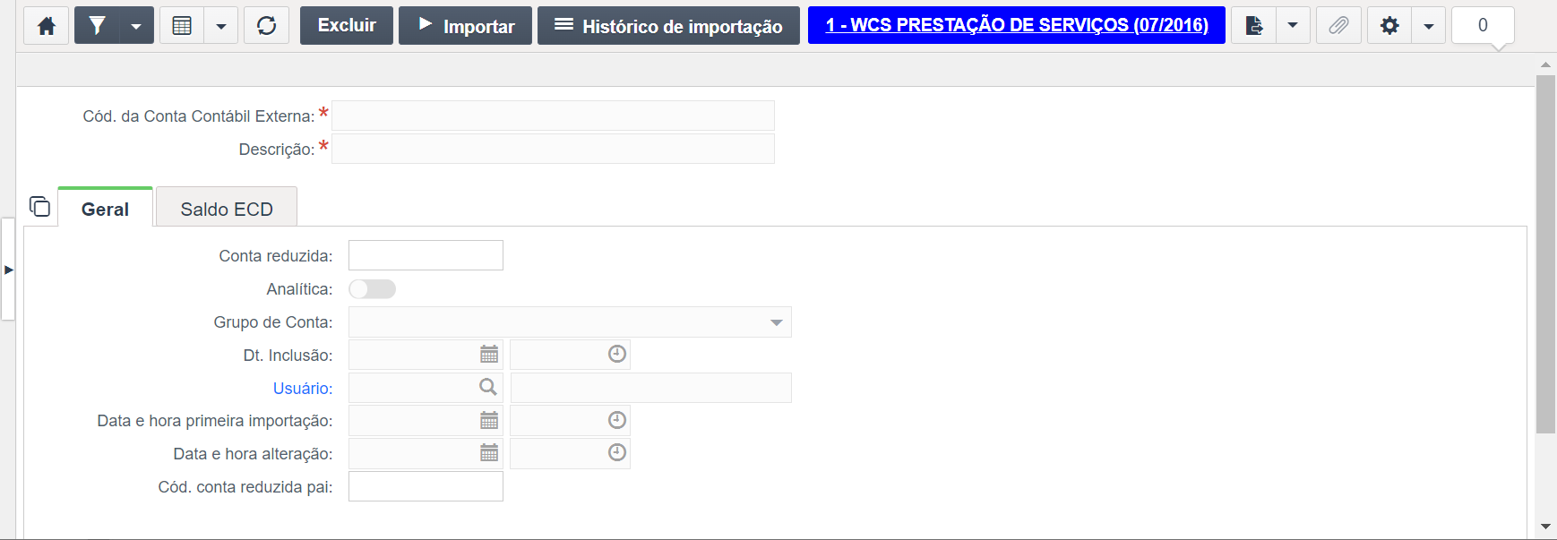Click the vertical scrollbar thumb
The width and height of the screenshot is (1557, 540).
[1545, 254]
